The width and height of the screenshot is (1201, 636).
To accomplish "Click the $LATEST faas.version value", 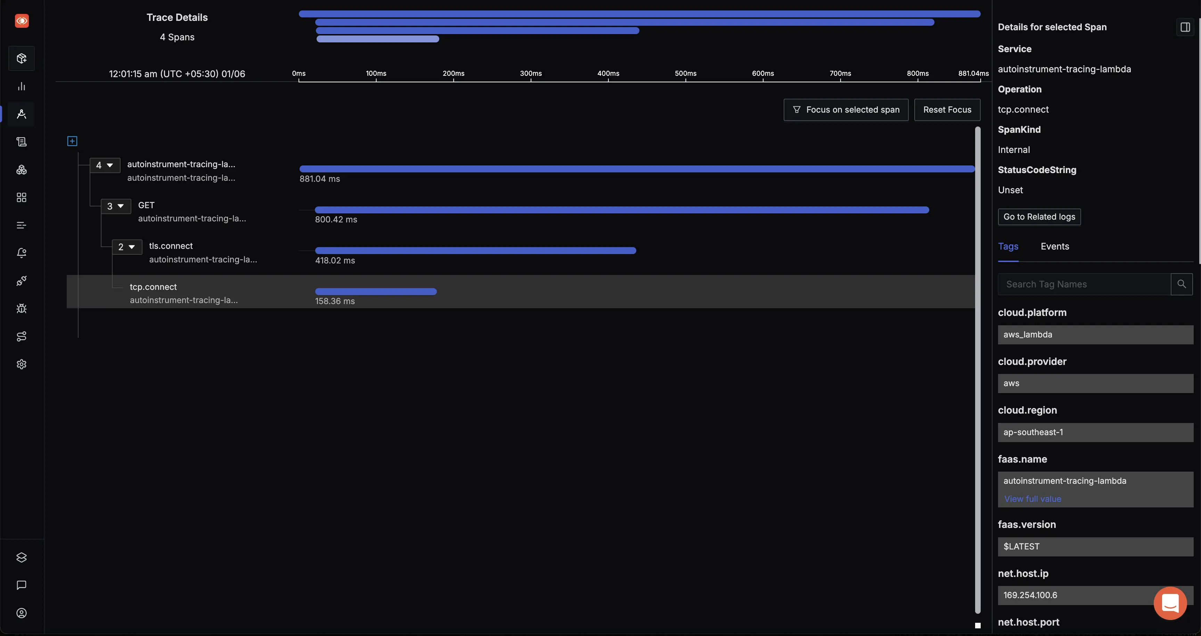I will click(x=1096, y=546).
